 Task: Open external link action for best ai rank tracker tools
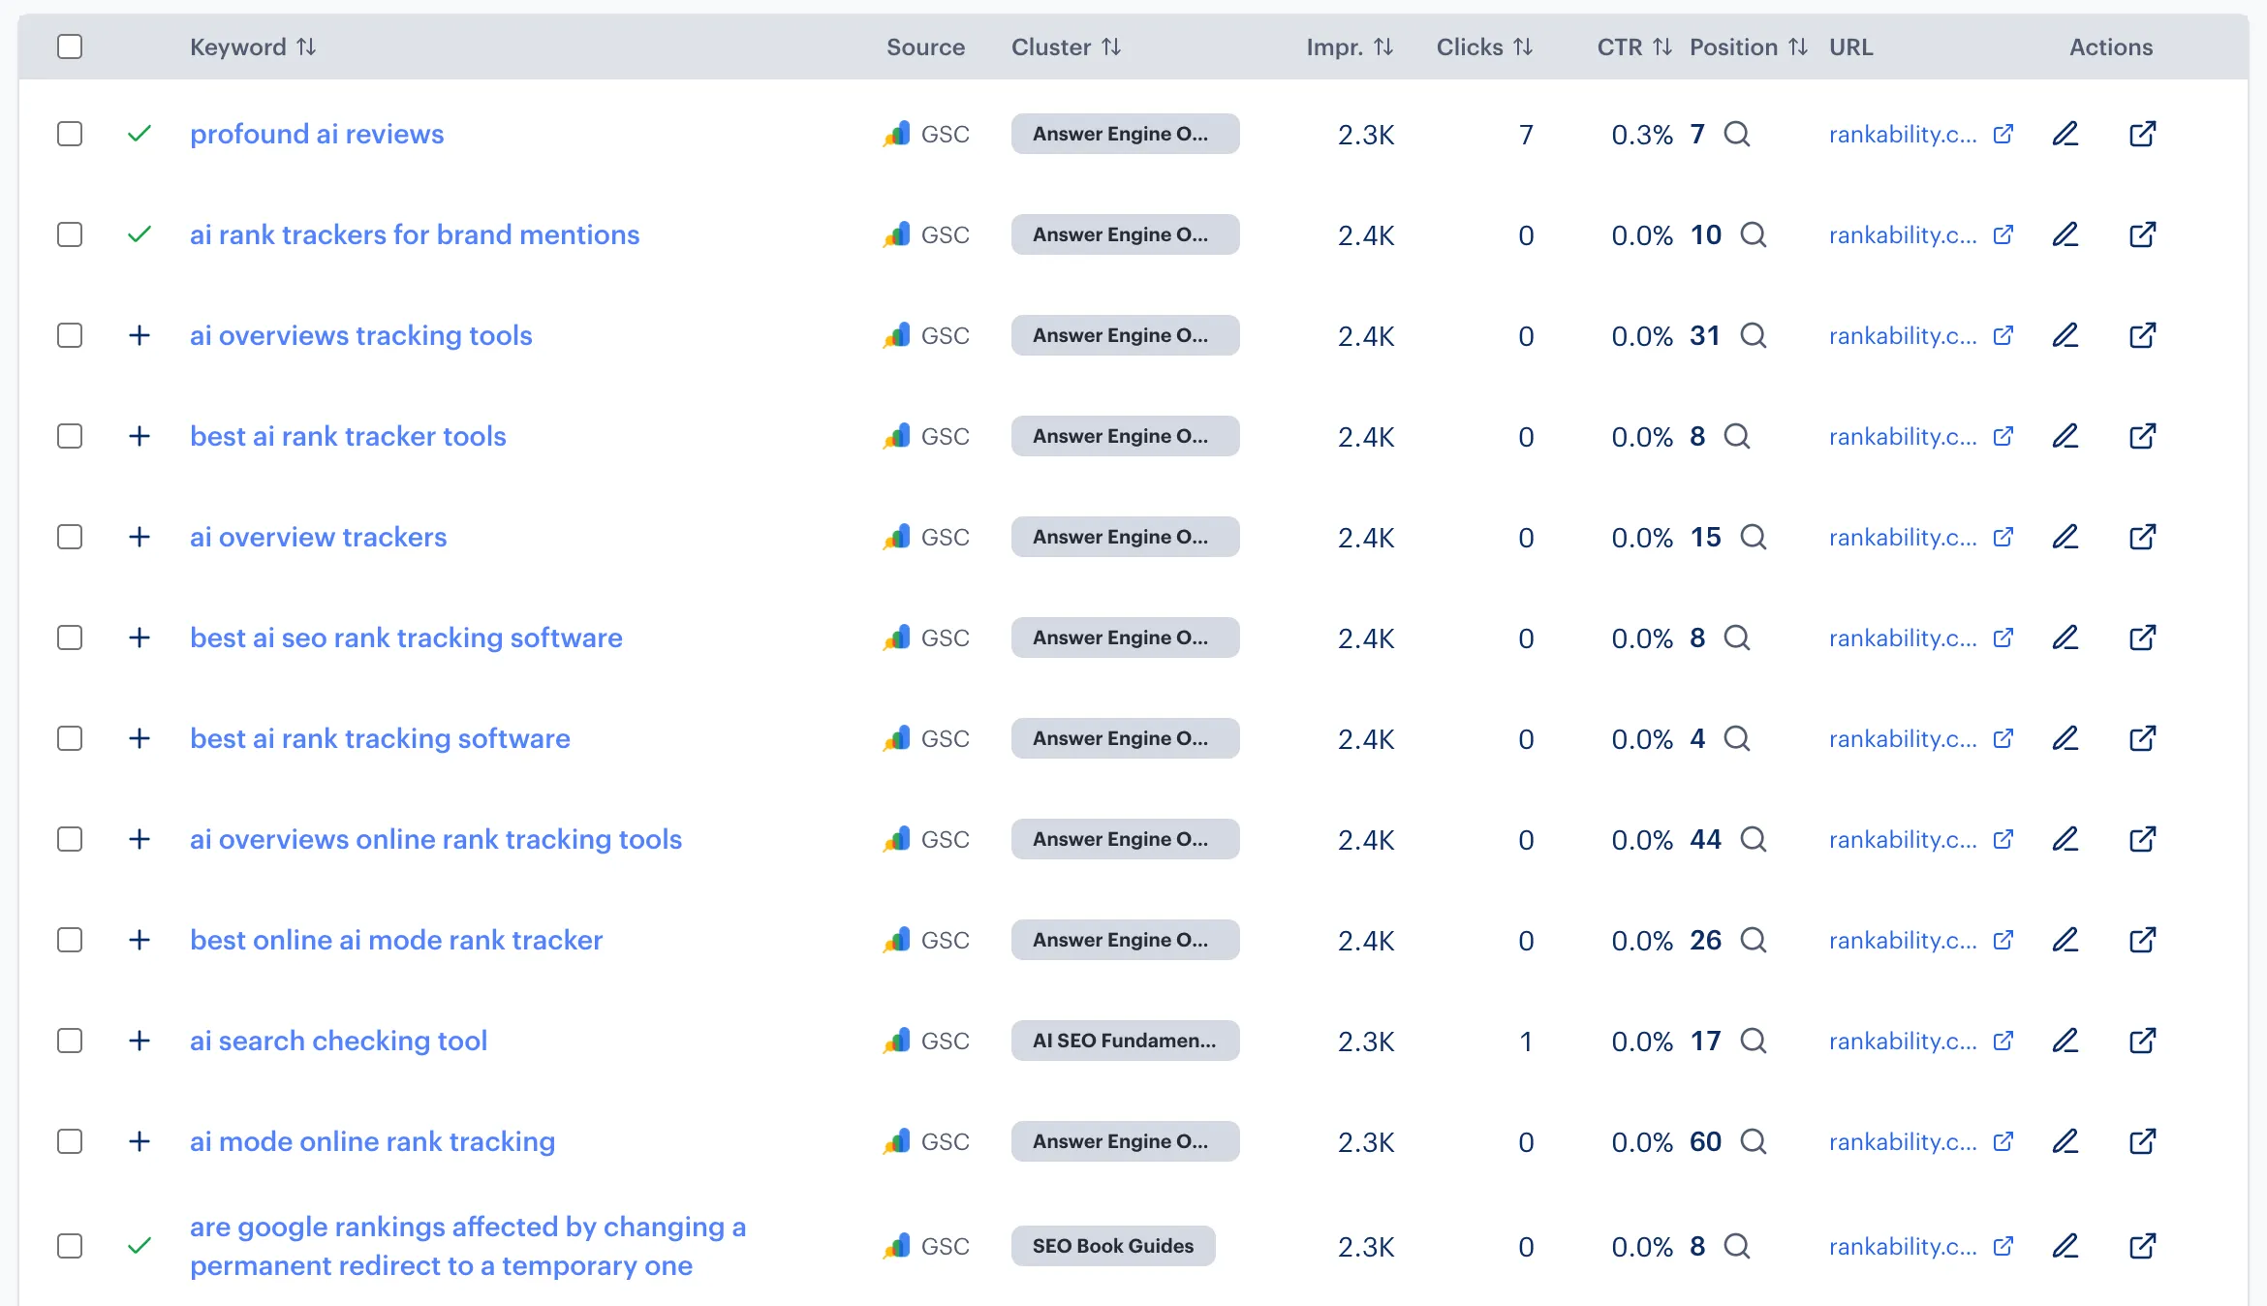point(2143,436)
